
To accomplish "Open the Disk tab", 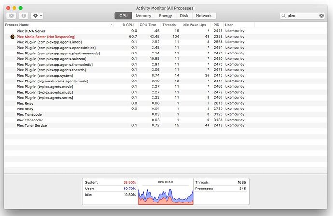I will [184, 16].
